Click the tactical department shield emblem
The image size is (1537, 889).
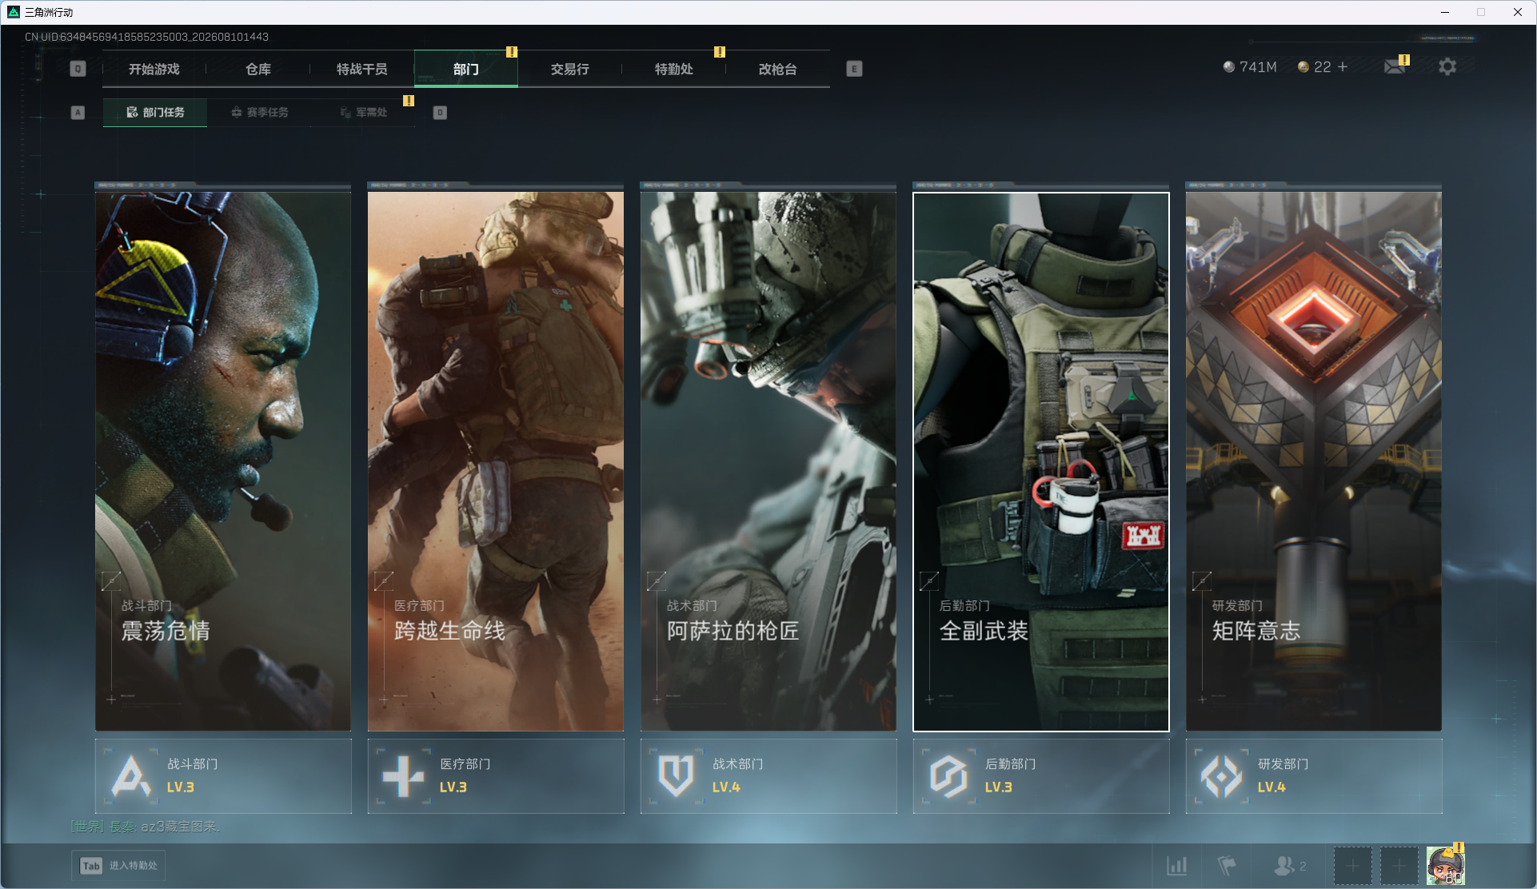(676, 776)
